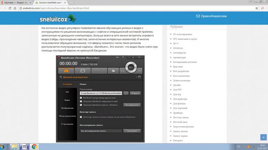Open the Для принтера category
The image size is (268, 150).
[x=180, y=99]
